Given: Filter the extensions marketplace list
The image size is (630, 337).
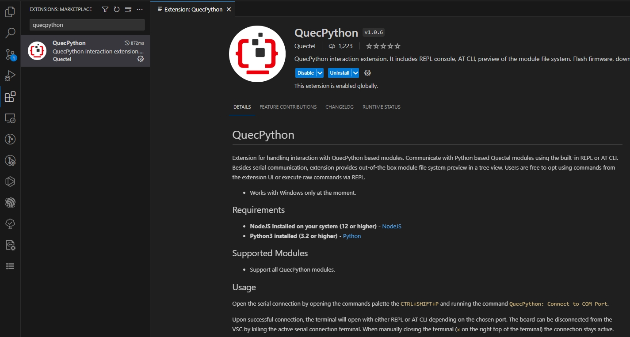Looking at the screenshot, I should click(105, 9).
